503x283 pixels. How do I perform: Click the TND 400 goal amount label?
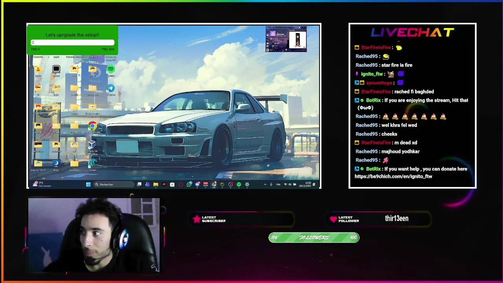click(x=108, y=49)
